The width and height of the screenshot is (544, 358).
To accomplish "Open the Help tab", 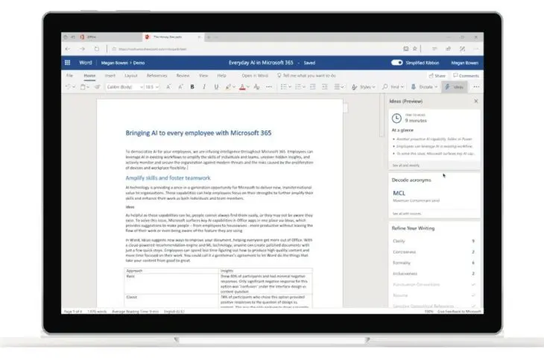I will (x=221, y=75).
